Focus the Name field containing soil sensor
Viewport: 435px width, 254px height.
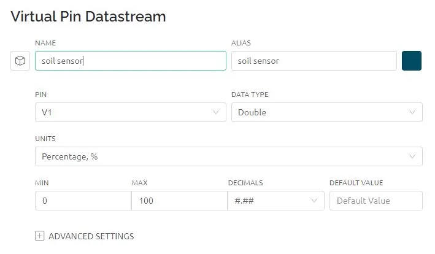(x=131, y=61)
